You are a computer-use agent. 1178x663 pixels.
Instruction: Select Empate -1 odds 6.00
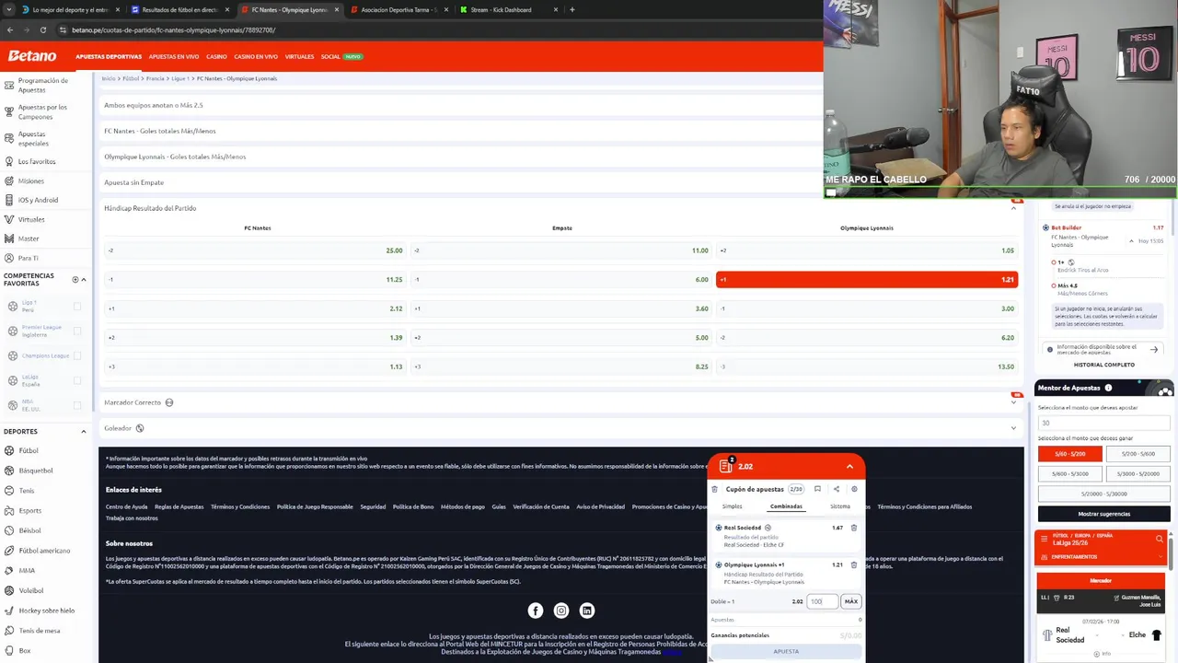[561, 279]
